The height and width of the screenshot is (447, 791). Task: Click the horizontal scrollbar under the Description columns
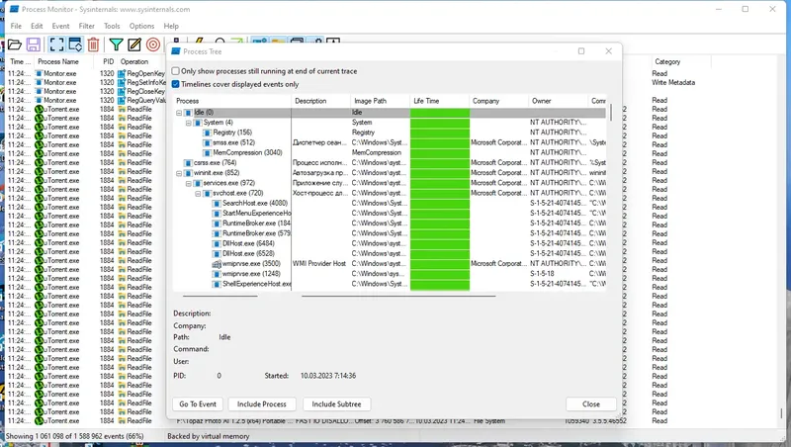[398, 296]
